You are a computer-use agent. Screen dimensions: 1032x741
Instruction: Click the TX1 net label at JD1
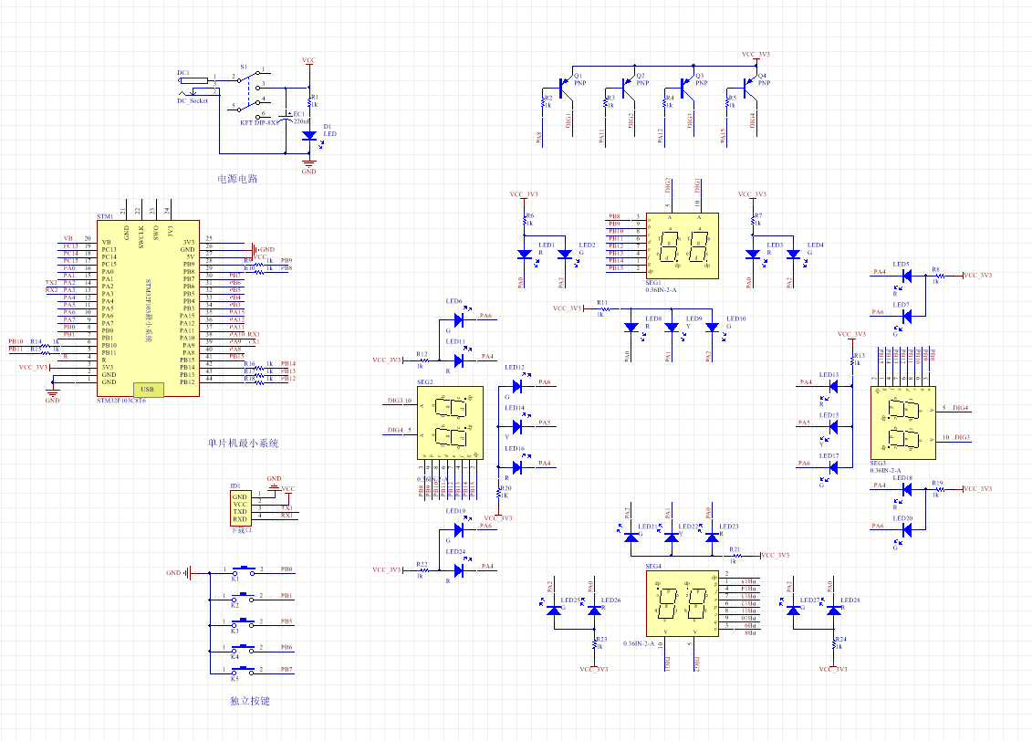[x=287, y=508]
